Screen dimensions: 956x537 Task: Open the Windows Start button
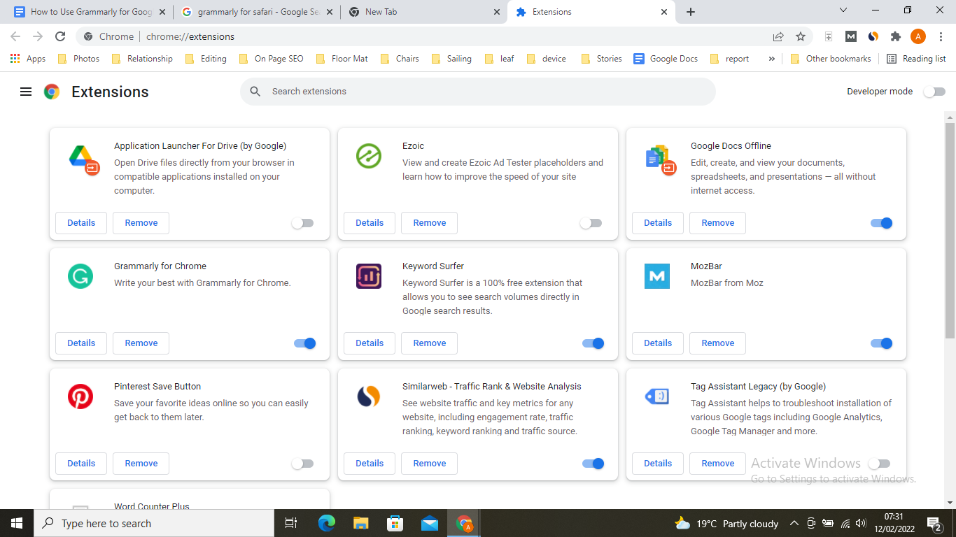click(17, 523)
